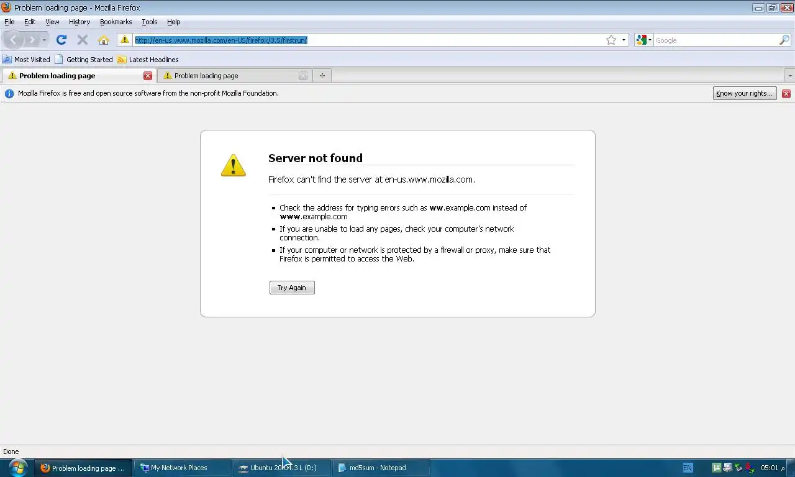Image resolution: width=795 pixels, height=477 pixels.
Task: Click the Windows Start orb
Action: pyautogui.click(x=17, y=468)
